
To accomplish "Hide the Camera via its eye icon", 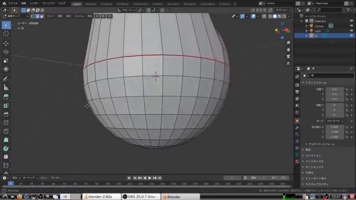I will click(x=352, y=26).
